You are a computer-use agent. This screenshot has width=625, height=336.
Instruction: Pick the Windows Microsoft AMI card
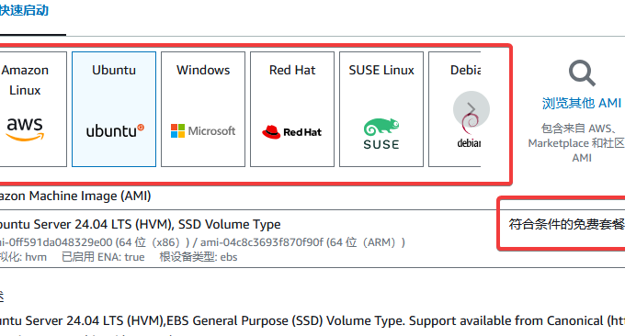tap(203, 109)
